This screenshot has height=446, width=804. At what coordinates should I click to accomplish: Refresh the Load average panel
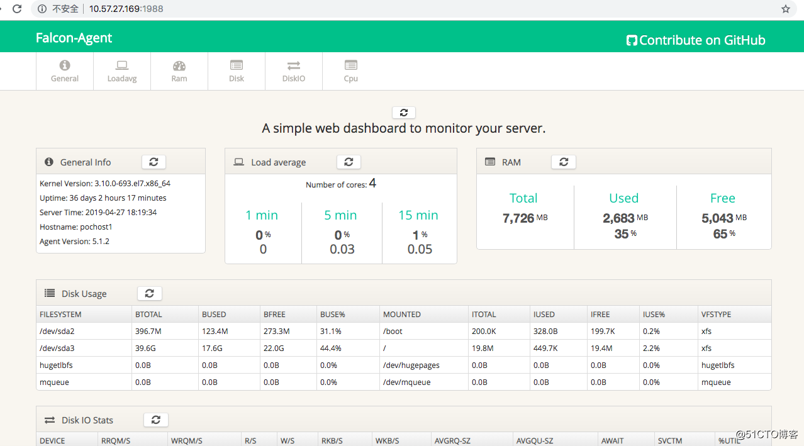click(349, 162)
